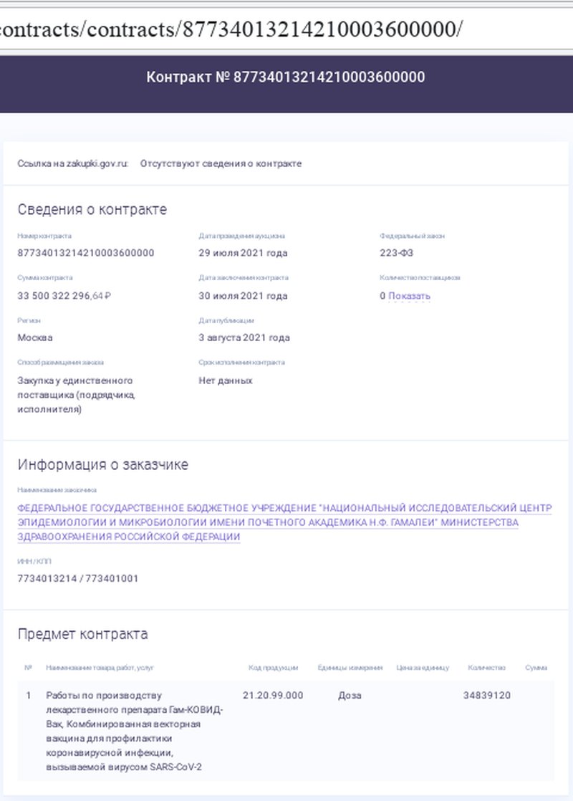
Task: Click the Гам-КОВИД-Вак item description row
Action: coord(286,731)
